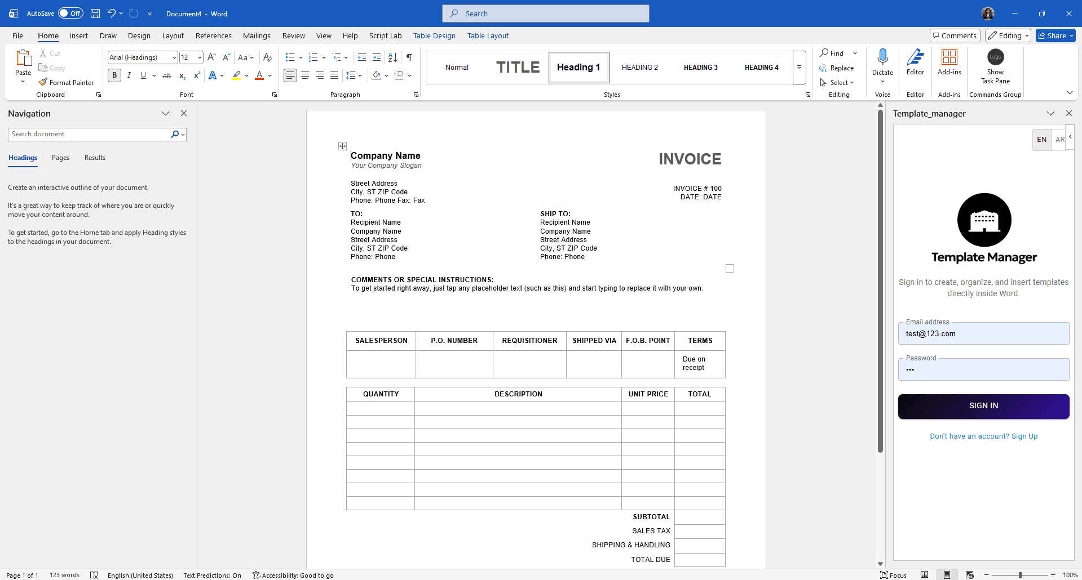The height and width of the screenshot is (580, 1082).
Task: Click the Undo icon
Action: pos(111,14)
